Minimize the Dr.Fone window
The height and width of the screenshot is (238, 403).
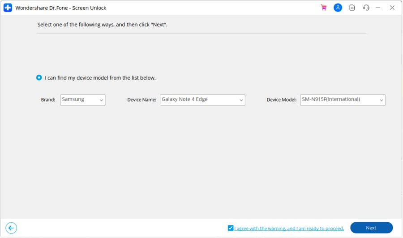pos(378,8)
